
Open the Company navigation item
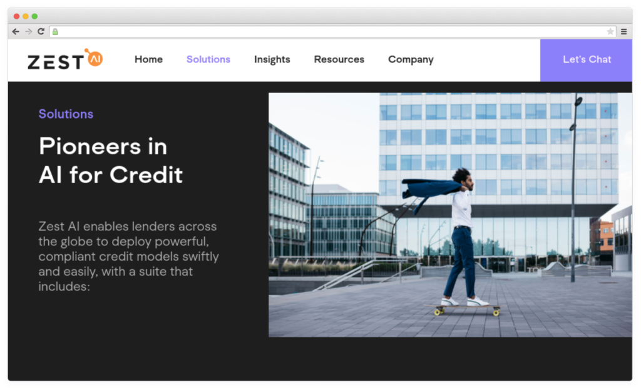click(411, 59)
